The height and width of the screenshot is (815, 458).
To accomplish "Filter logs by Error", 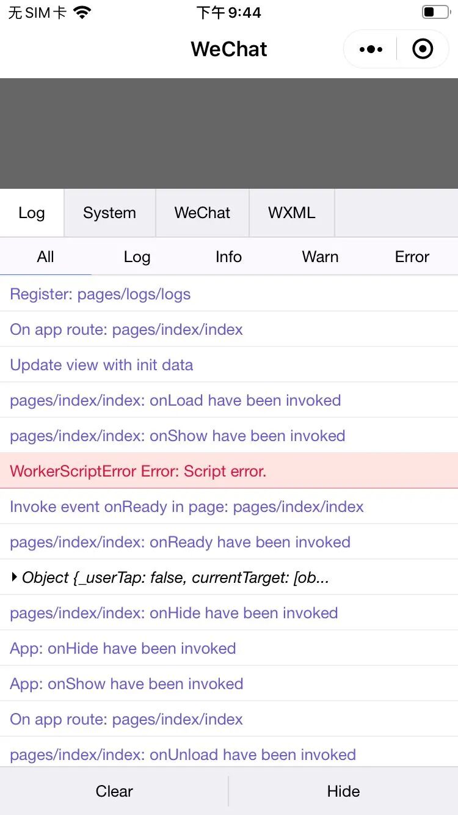I will 412,257.
